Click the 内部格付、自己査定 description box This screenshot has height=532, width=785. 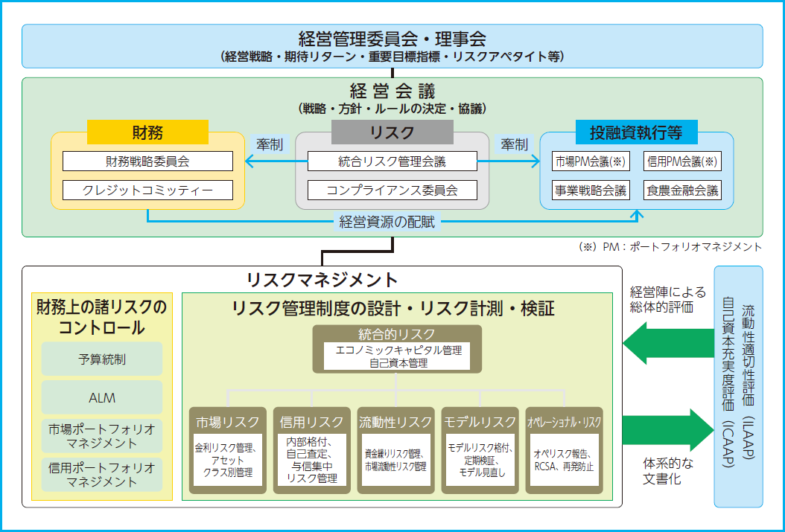click(312, 460)
